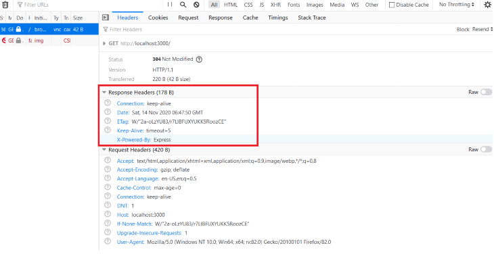Open help icon for Date header

108,112
